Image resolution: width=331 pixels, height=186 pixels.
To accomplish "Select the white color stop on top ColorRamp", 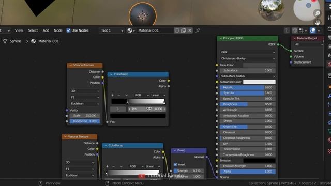I will click(164, 102).
